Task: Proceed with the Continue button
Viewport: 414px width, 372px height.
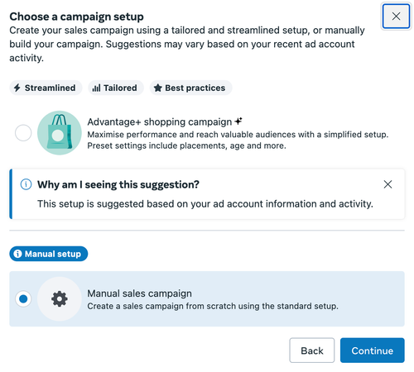Action: point(373,351)
